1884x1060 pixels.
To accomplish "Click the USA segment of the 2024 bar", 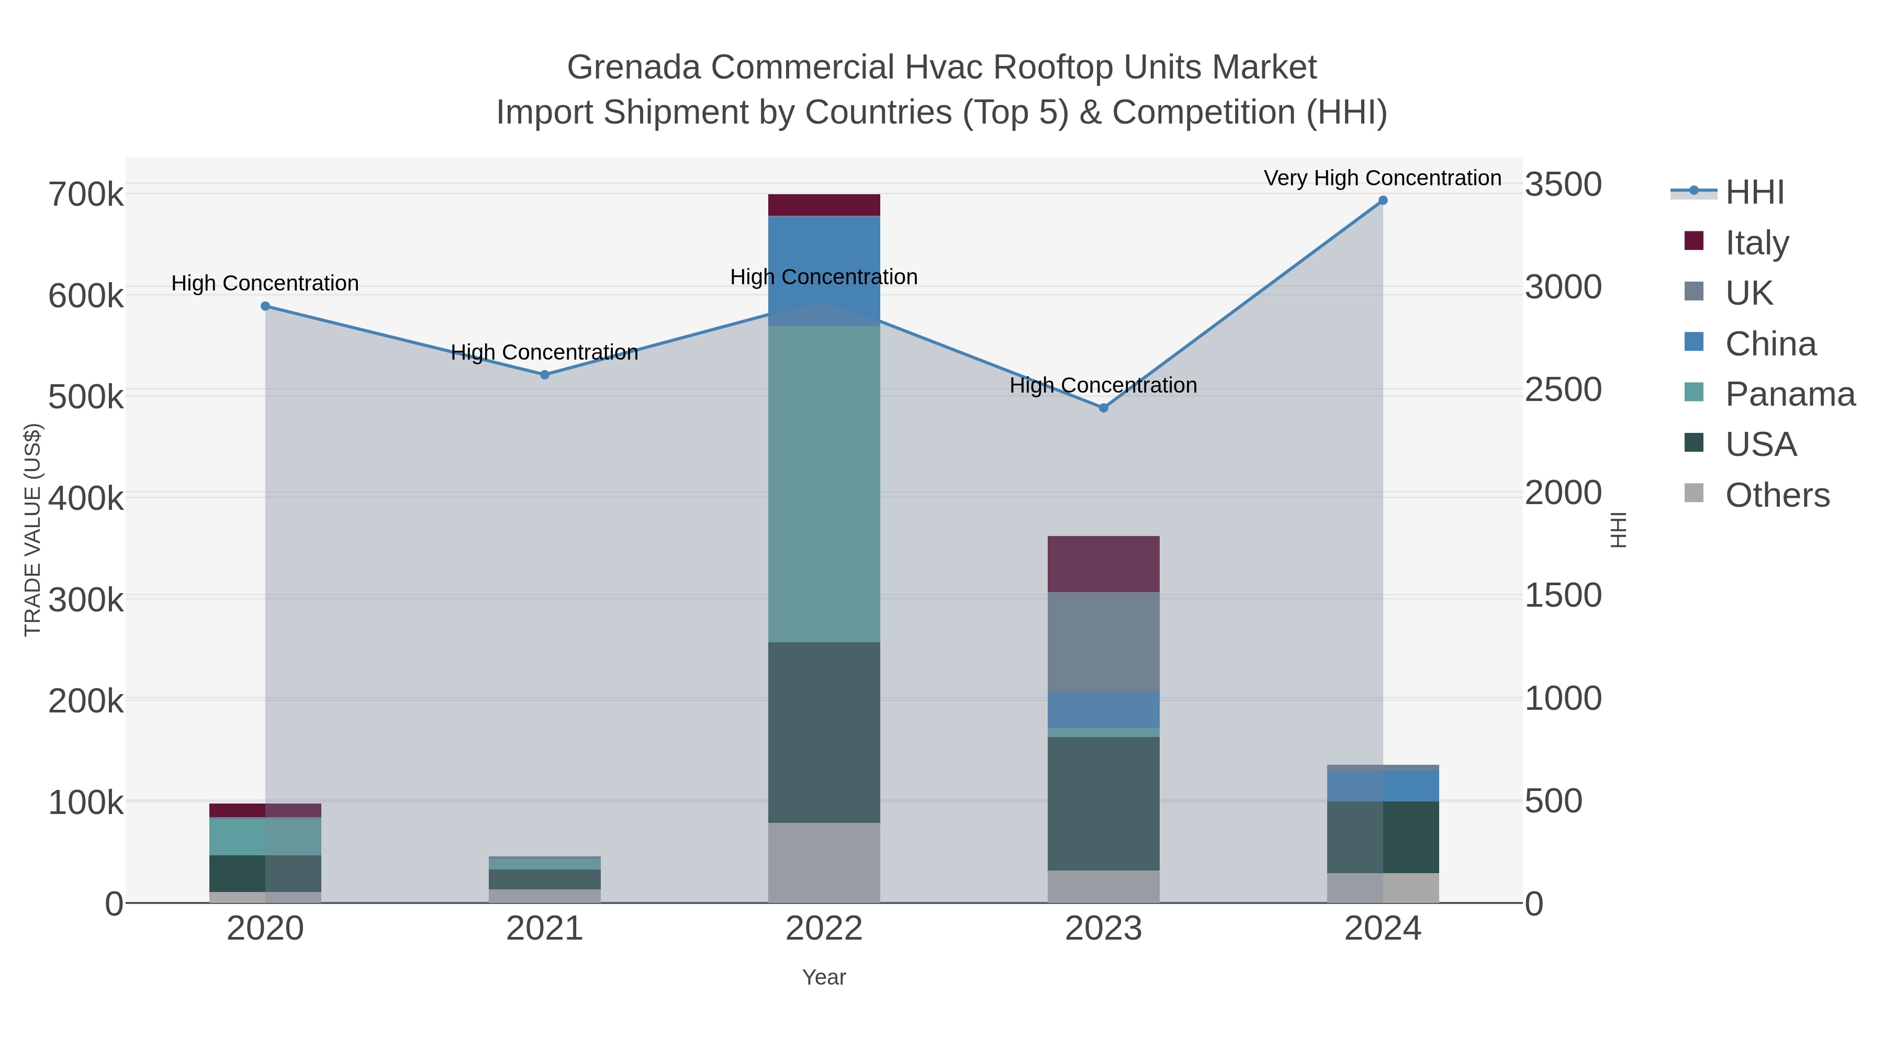I will click(1383, 838).
